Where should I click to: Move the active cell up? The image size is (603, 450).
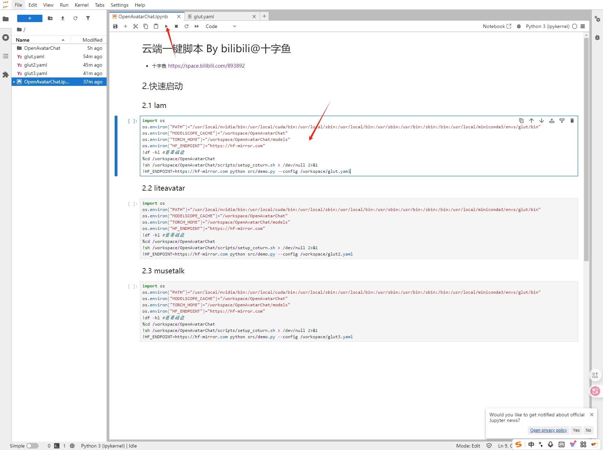coord(531,121)
